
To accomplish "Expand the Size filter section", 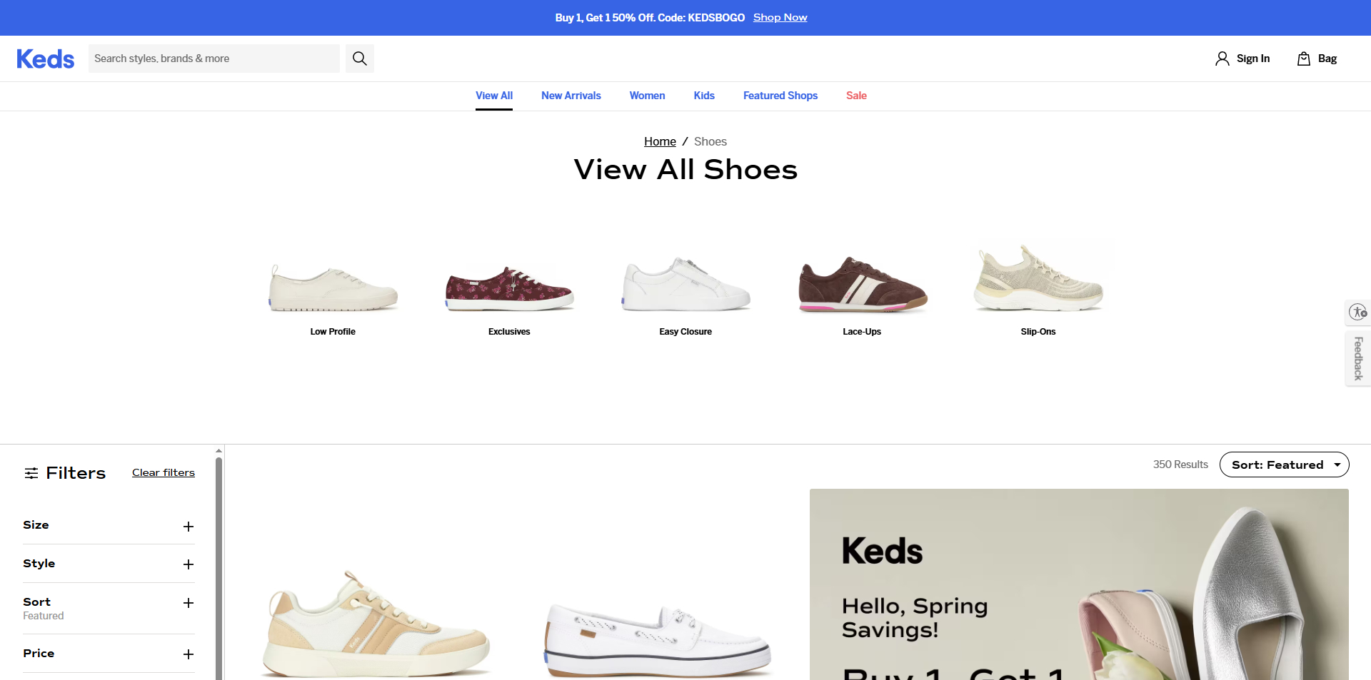I will 188,527.
